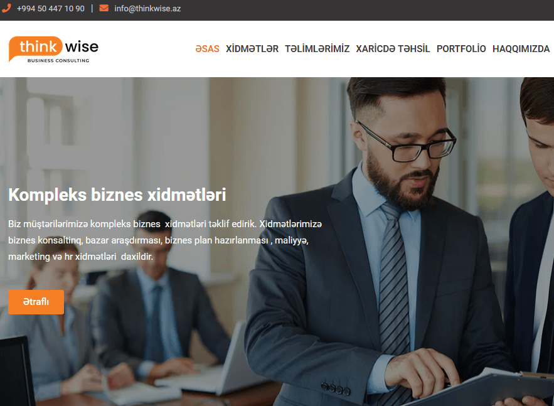The width and height of the screenshot is (554, 406).
Task: Click the orange envelope email icon
Action: [x=104, y=8]
